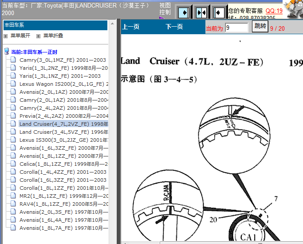This screenshot has width=303, height=244.
Task: Open Corolla(1_8L,1ZZ_FE) 2001年10月 entry
Action: pos(63,188)
